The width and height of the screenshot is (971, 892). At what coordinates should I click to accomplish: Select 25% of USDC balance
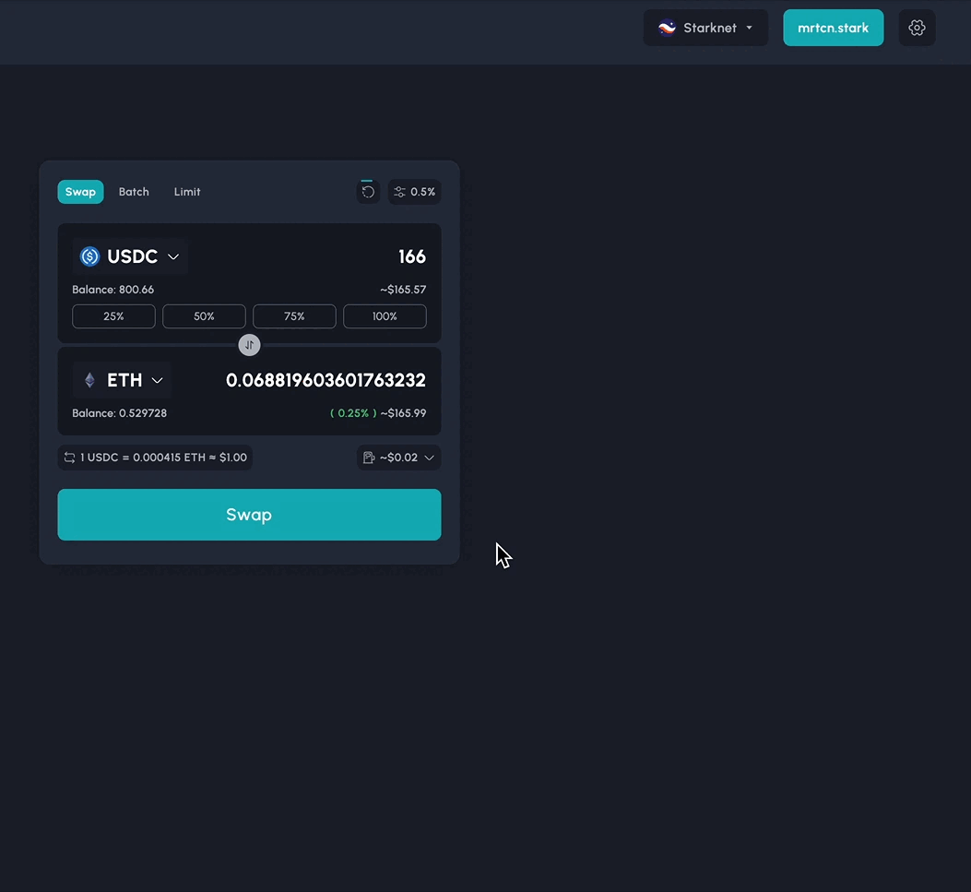113,316
